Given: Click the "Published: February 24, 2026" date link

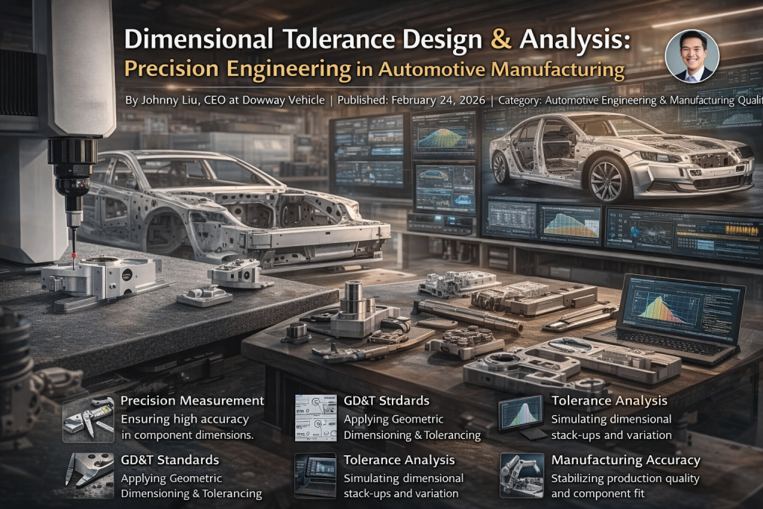Looking at the screenshot, I should pos(412,98).
